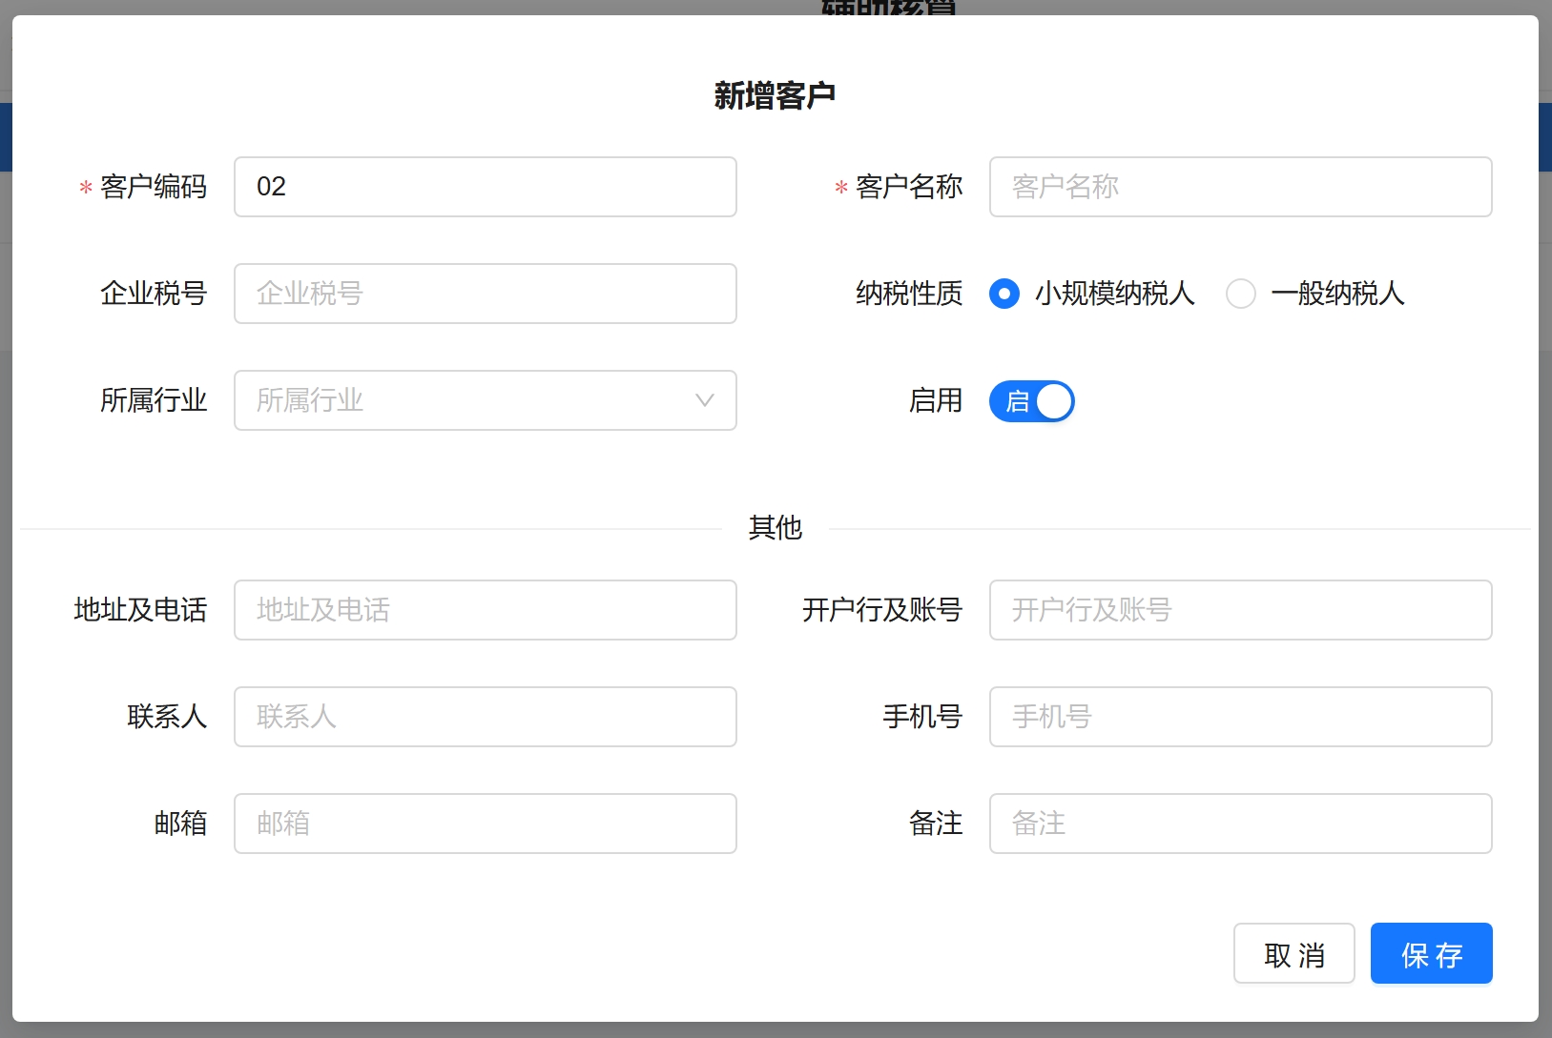Click the 新增客户 dialog title
This screenshot has height=1038, width=1552.
pos(775,95)
